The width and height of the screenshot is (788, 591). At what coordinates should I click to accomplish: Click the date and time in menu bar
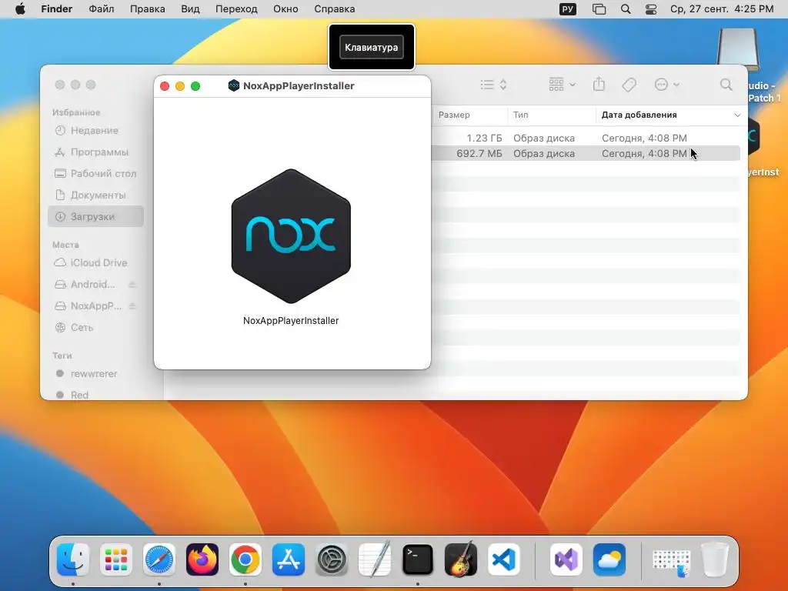point(722,9)
